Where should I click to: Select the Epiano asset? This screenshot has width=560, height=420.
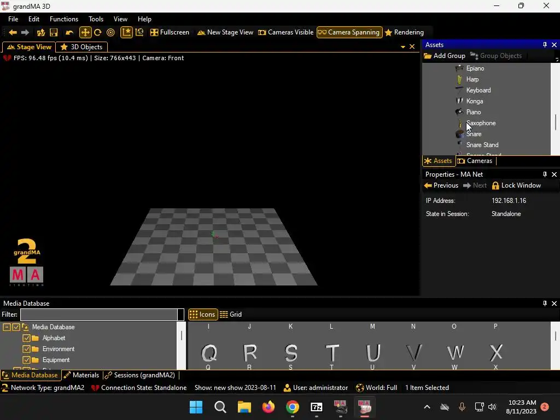pyautogui.click(x=475, y=68)
